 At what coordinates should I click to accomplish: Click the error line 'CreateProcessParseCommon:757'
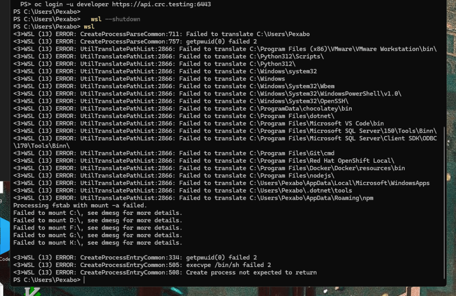point(135,41)
